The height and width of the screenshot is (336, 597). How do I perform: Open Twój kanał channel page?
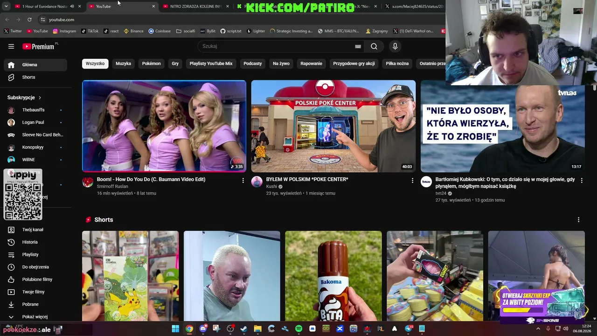(35, 230)
